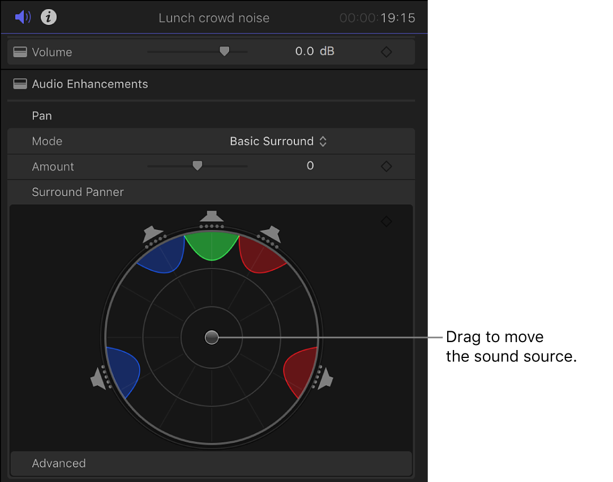Select the center speaker above the surround panner
The height and width of the screenshot is (482, 613).
(x=212, y=216)
